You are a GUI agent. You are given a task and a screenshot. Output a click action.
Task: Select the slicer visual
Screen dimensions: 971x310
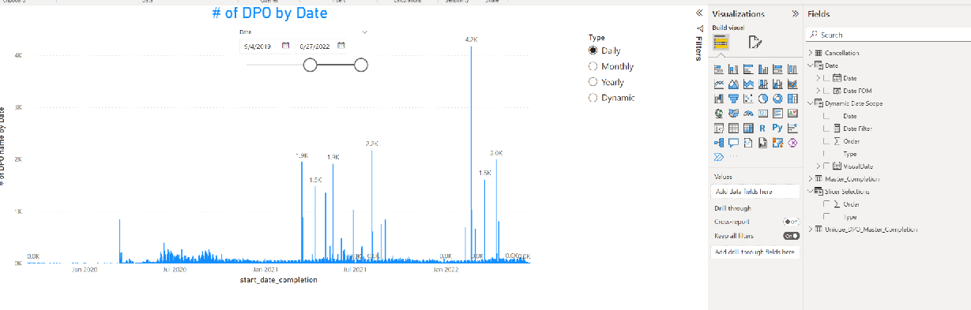coord(719,128)
